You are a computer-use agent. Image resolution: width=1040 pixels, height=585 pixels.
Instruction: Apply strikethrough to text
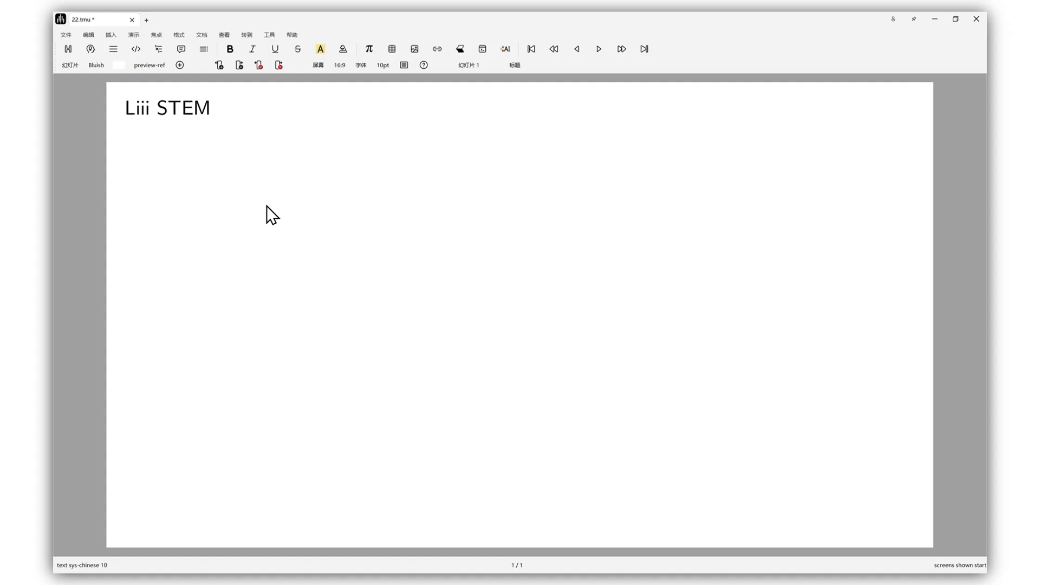pyautogui.click(x=298, y=49)
